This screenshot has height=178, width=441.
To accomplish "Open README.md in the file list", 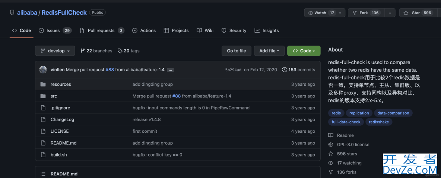I will [64, 143].
